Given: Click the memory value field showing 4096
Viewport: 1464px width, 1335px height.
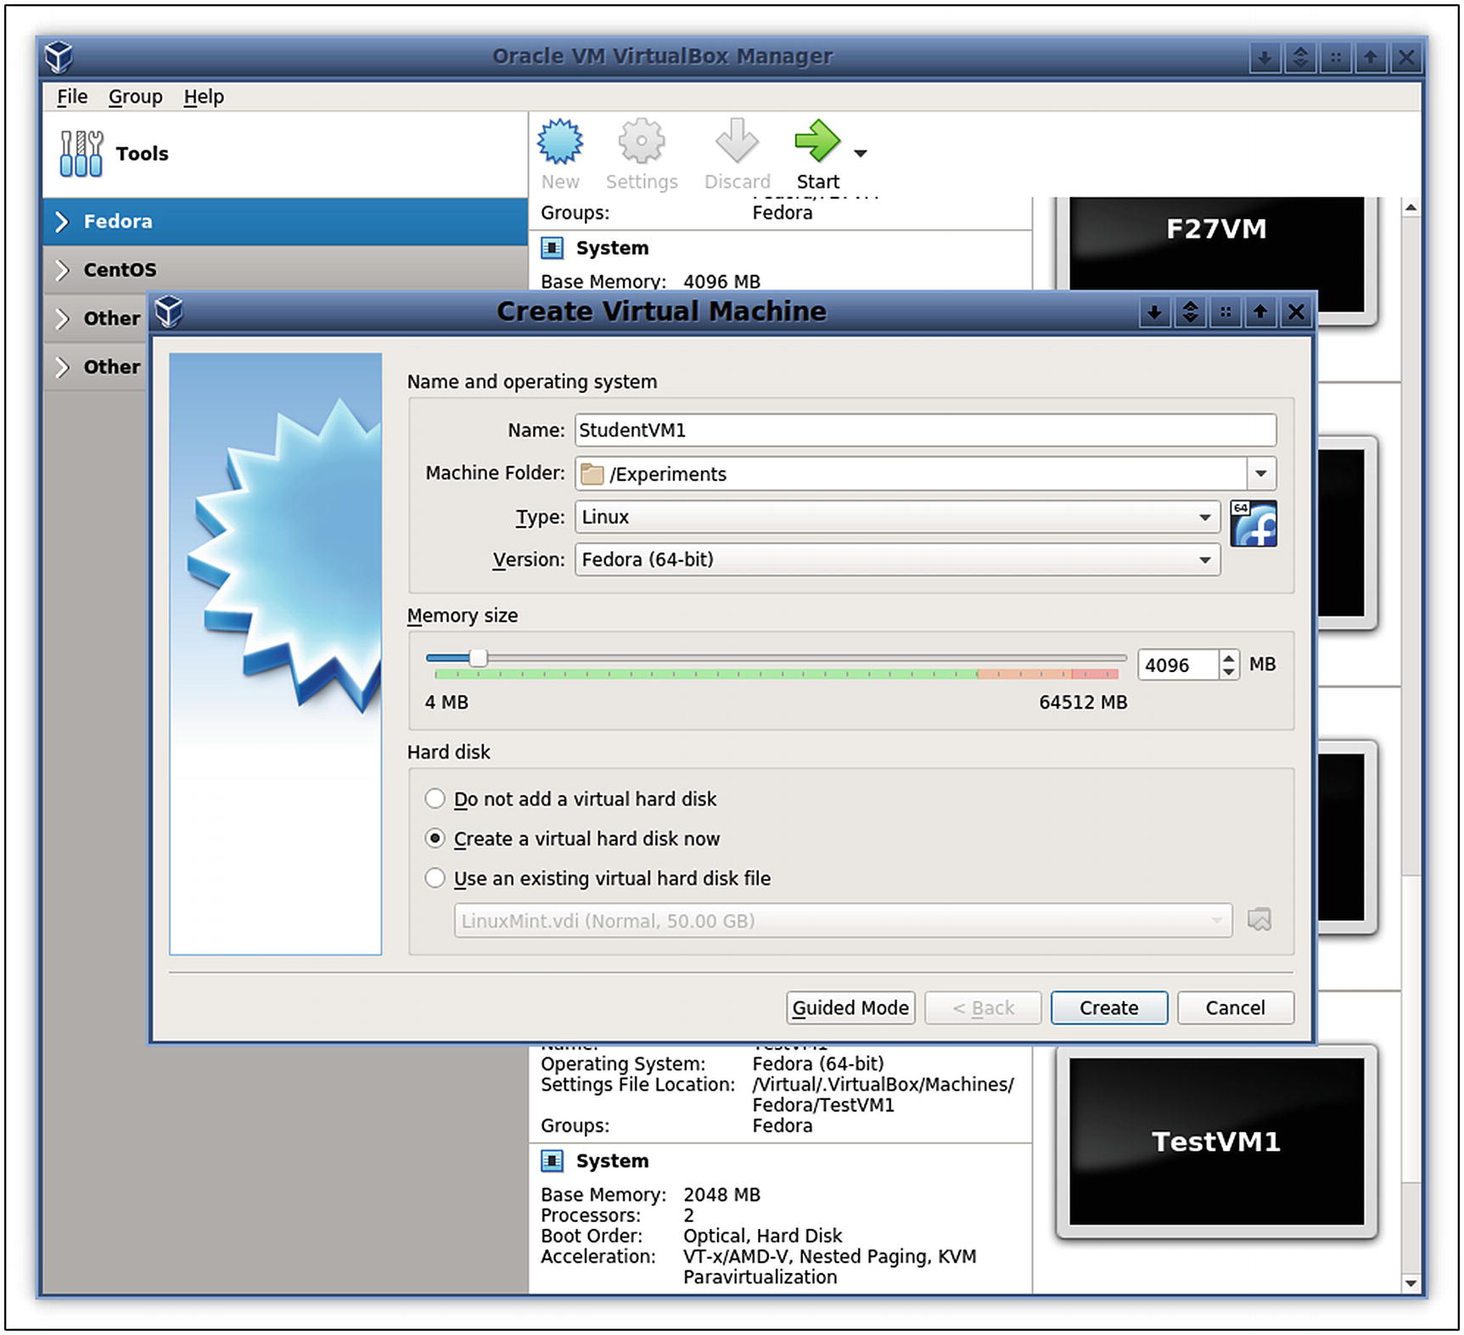Looking at the screenshot, I should click(x=1179, y=665).
